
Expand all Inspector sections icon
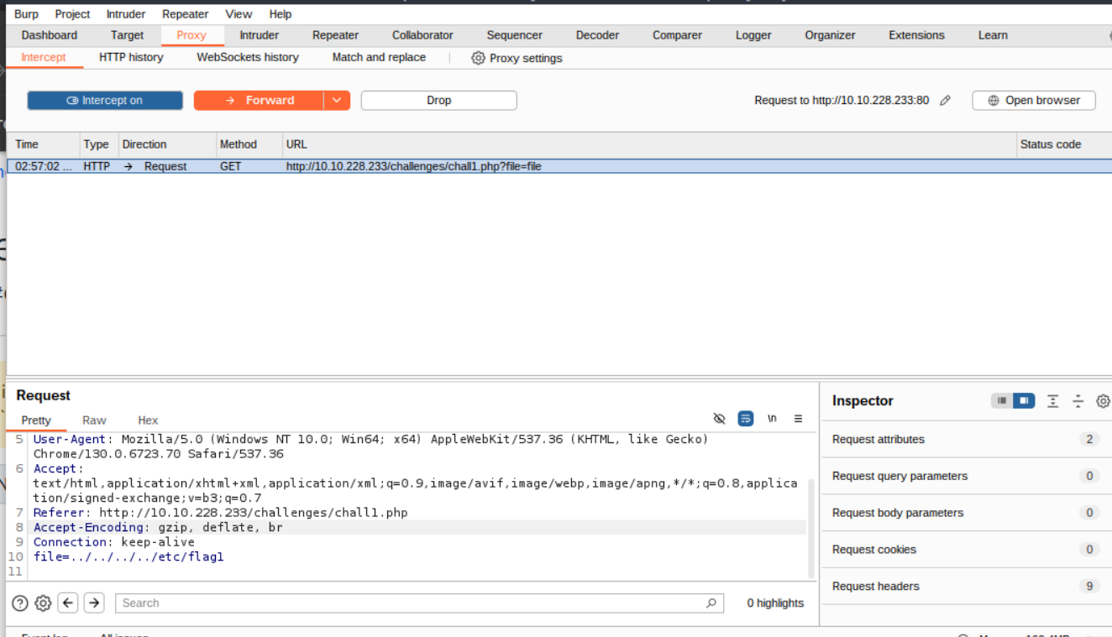1053,401
